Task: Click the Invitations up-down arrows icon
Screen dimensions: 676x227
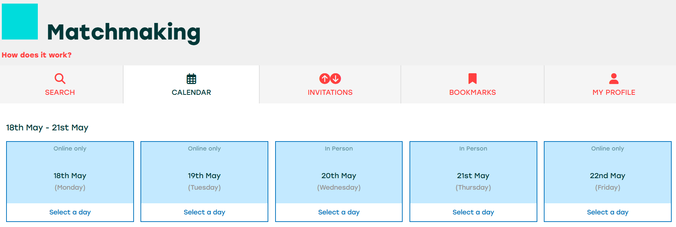Action: click(330, 78)
